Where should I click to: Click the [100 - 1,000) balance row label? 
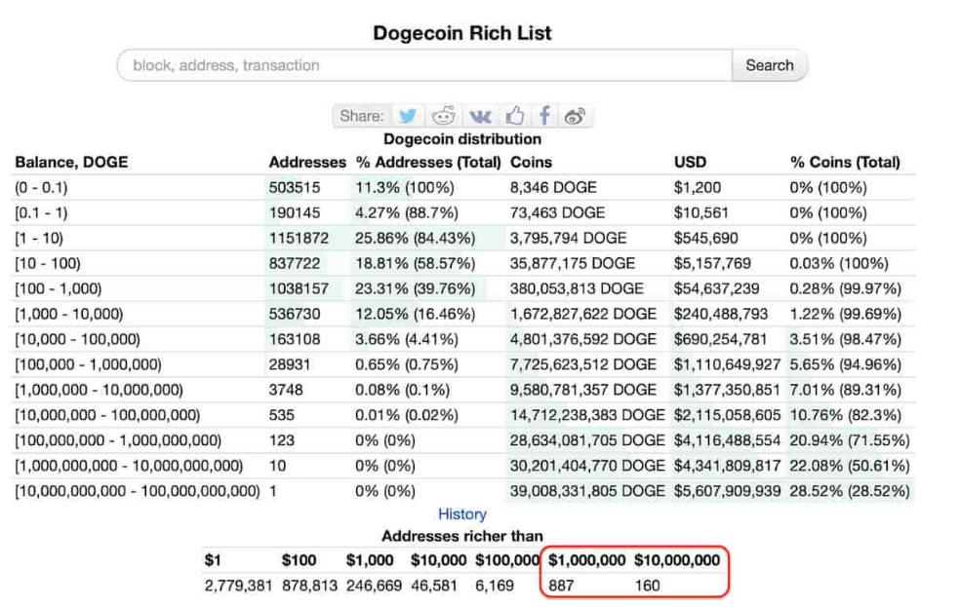59,288
